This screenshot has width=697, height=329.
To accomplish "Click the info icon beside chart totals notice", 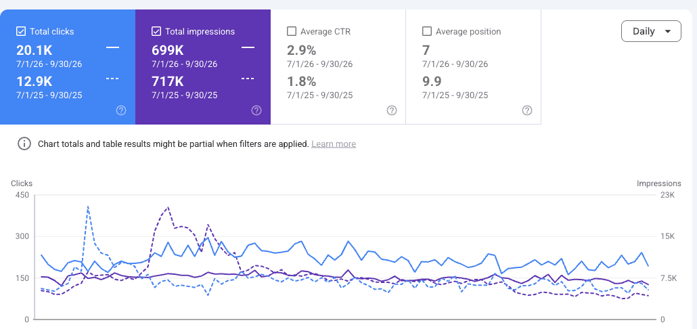I will click(x=24, y=144).
